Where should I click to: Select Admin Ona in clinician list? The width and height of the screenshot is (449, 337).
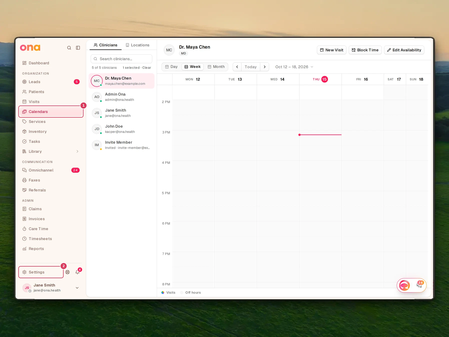click(121, 97)
